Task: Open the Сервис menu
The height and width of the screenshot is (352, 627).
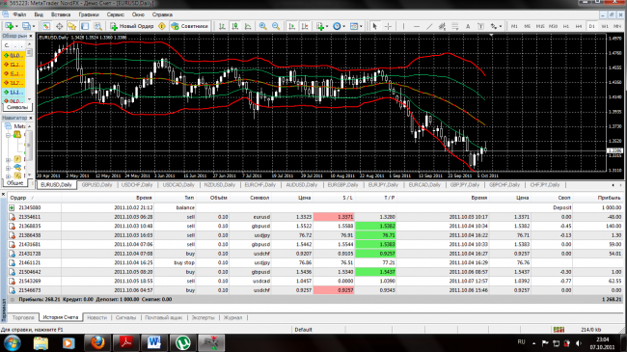Action: (116, 14)
